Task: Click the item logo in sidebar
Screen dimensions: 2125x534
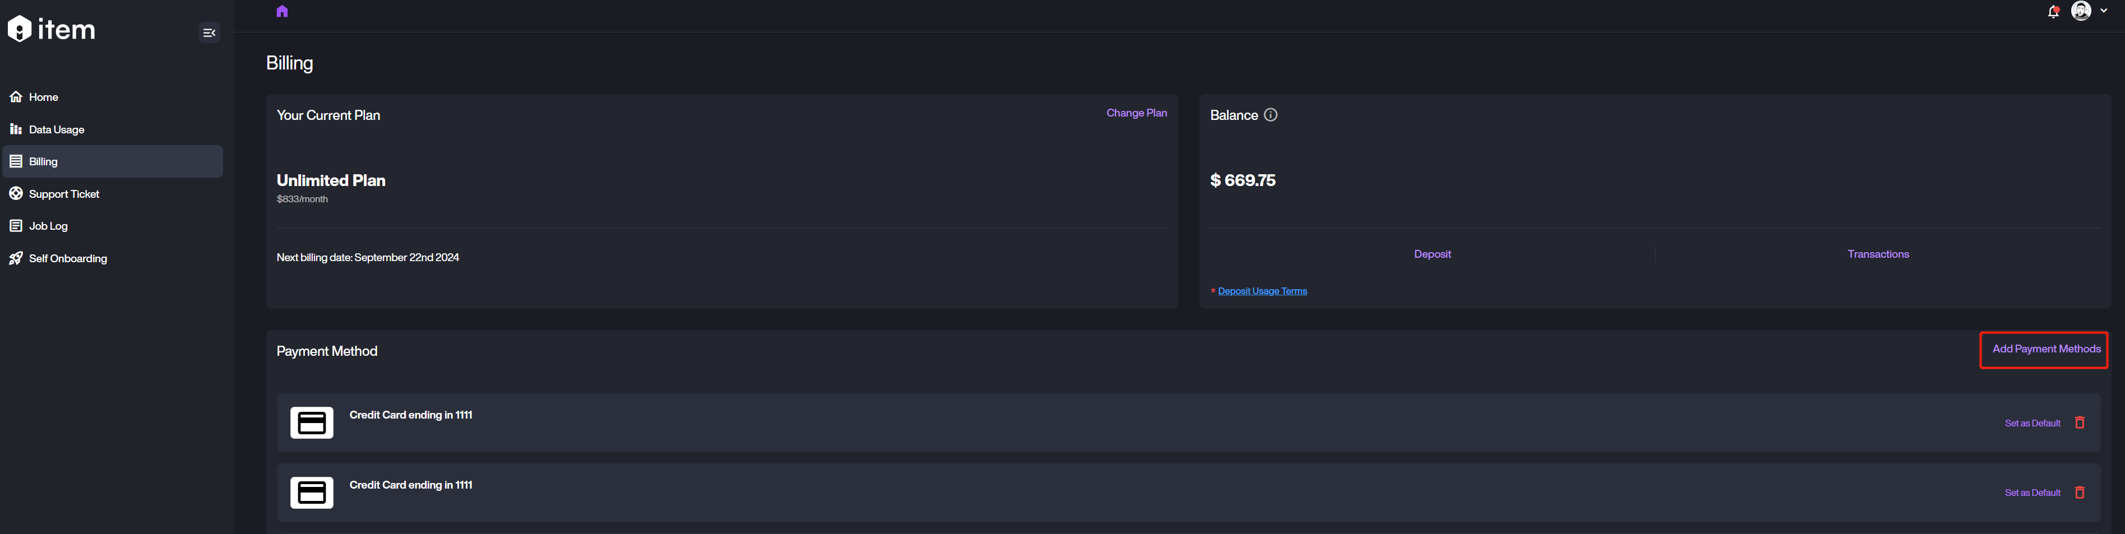Action: [x=51, y=30]
